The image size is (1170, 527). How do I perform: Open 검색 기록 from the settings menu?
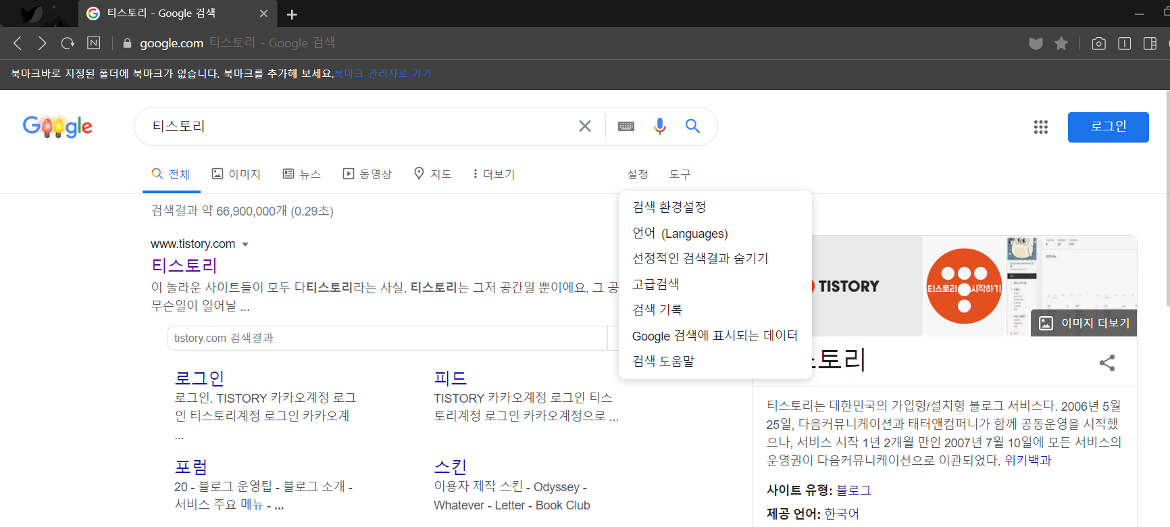click(715, 309)
